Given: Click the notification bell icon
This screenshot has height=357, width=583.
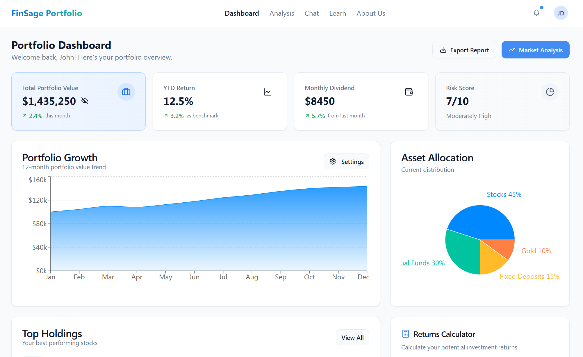Looking at the screenshot, I should (x=536, y=13).
